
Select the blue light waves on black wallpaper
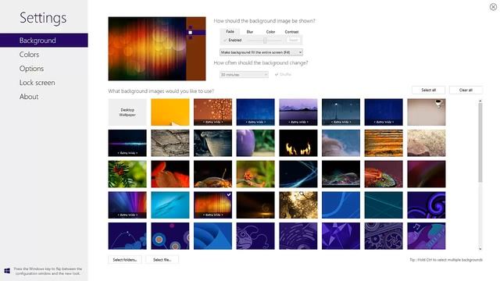298,174
